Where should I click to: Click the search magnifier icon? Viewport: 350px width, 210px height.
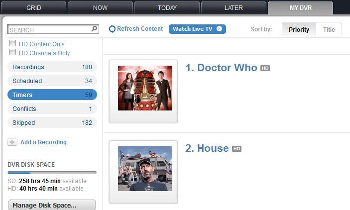click(95, 28)
